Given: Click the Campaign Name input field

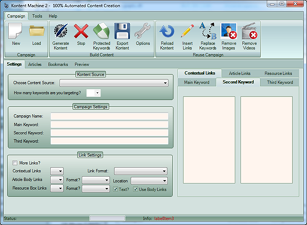Looking at the screenshot, I should click(x=109, y=116).
